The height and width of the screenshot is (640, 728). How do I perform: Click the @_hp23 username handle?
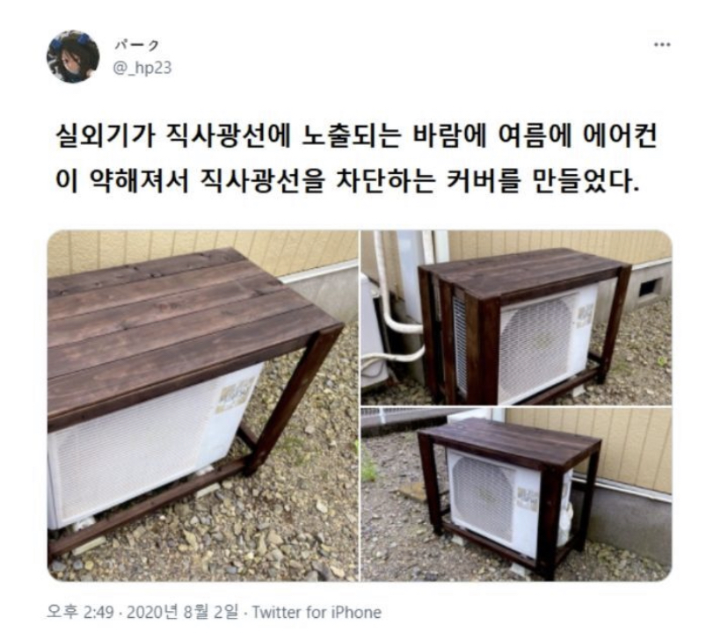tap(142, 68)
